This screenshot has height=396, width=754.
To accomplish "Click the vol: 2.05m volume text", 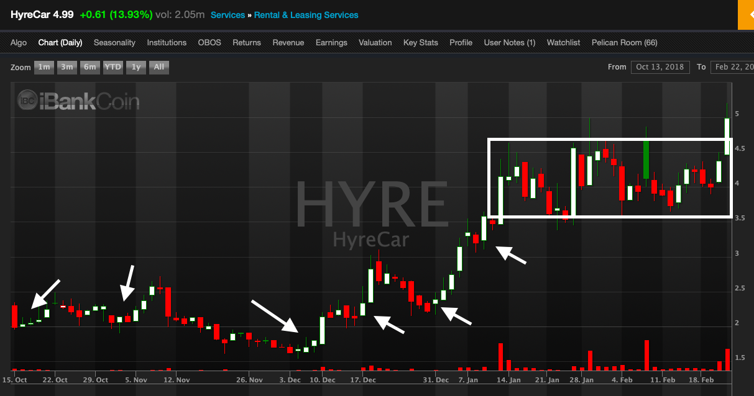I will [180, 15].
